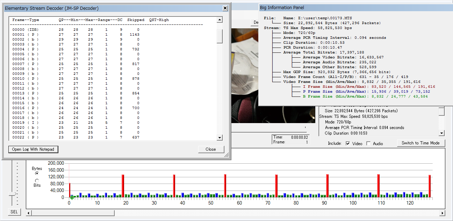Click the green frame marker on the chart
Screen dimensions: 453x221
pos(72,198)
